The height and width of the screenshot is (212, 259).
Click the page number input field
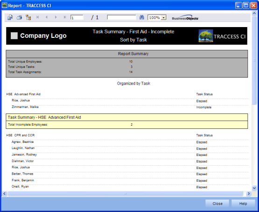click(x=77, y=18)
